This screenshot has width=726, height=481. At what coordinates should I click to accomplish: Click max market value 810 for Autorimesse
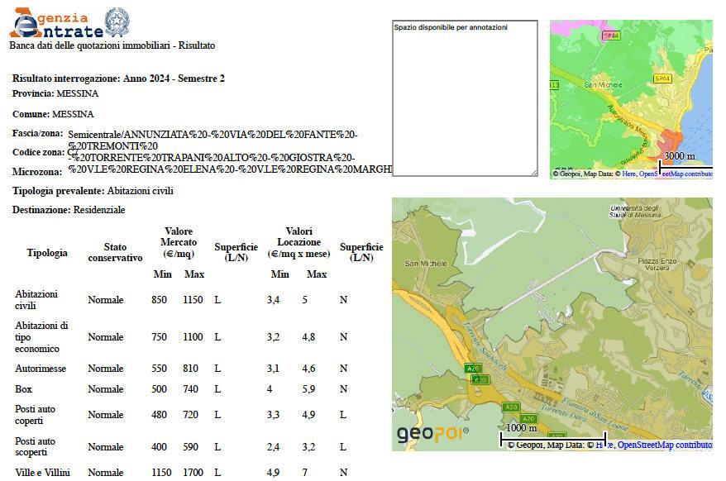click(190, 369)
